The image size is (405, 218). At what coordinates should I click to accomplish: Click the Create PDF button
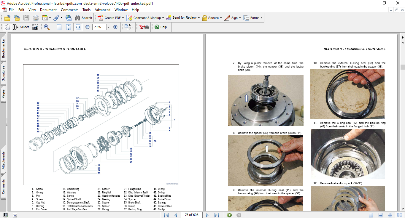click(110, 18)
